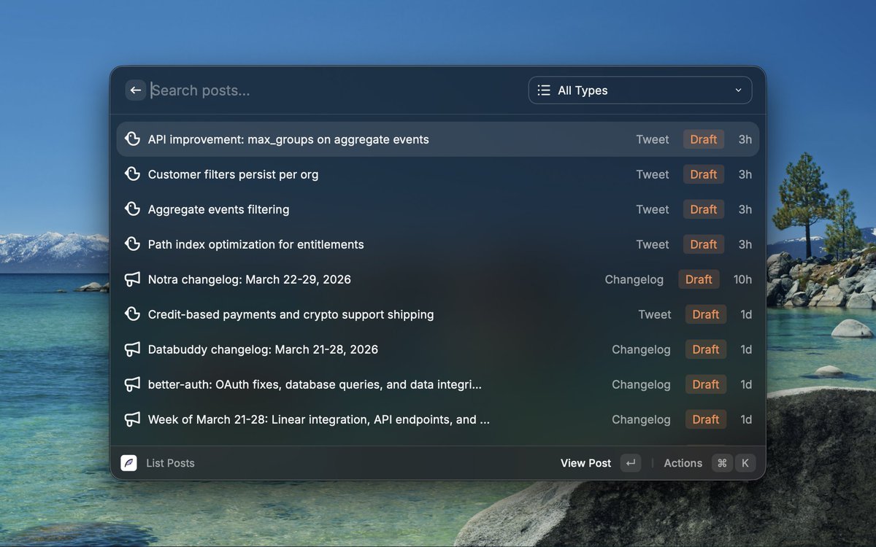876x547 pixels.
Task: Open the All Types filter dropdown
Action: coord(639,90)
